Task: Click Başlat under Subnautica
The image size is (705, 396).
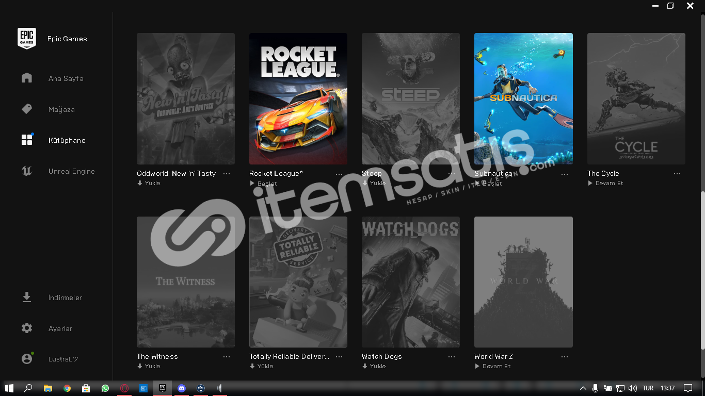Action: pyautogui.click(x=488, y=184)
